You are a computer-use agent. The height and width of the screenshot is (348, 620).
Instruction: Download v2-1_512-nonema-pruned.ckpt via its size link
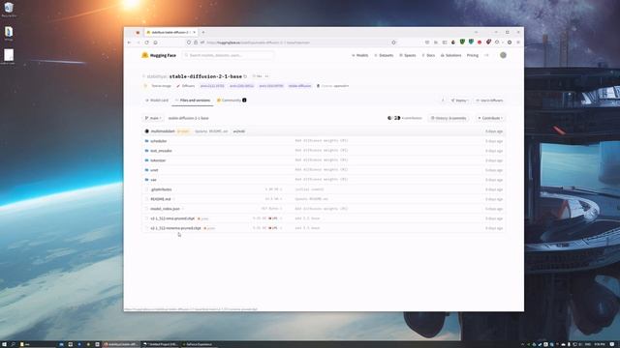(x=267, y=228)
